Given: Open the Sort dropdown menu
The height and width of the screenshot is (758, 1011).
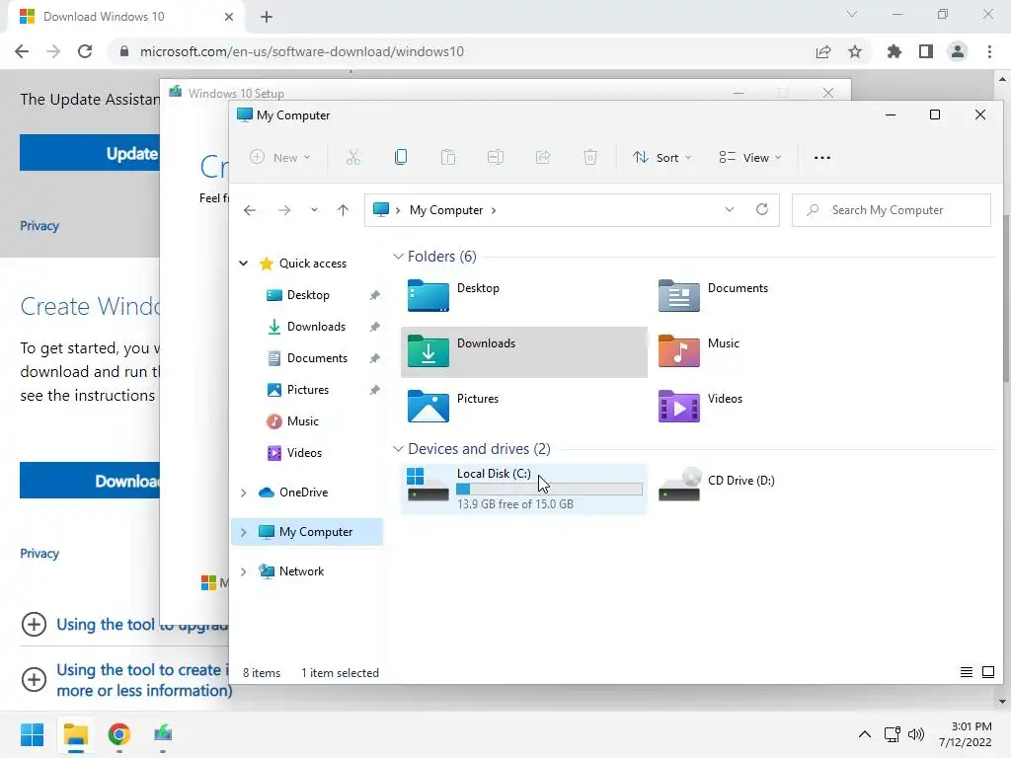Looking at the screenshot, I should (x=662, y=157).
